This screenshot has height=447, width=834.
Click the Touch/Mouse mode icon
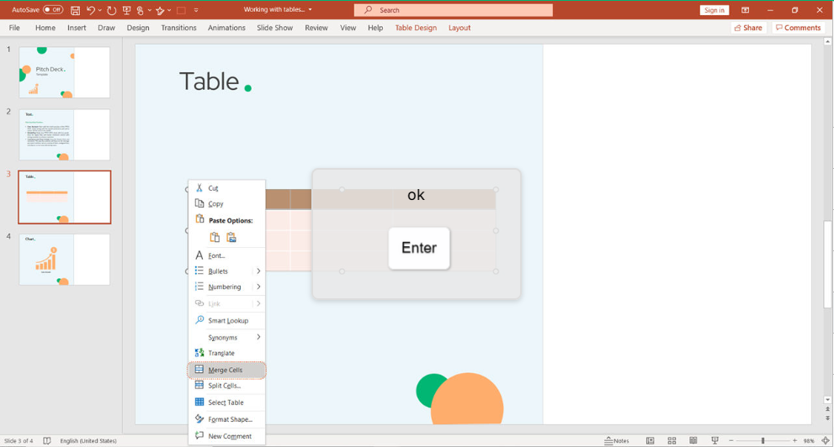(140, 10)
